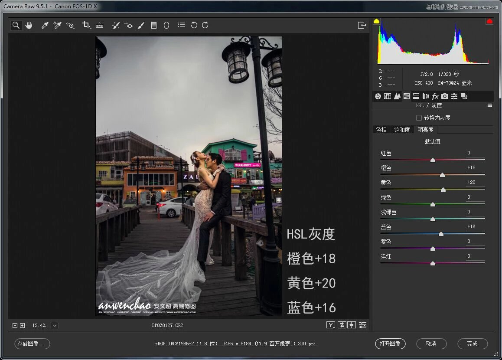The image size is (502, 360).
Task: Select the Straighten tool
Action: pyautogui.click(x=100, y=25)
